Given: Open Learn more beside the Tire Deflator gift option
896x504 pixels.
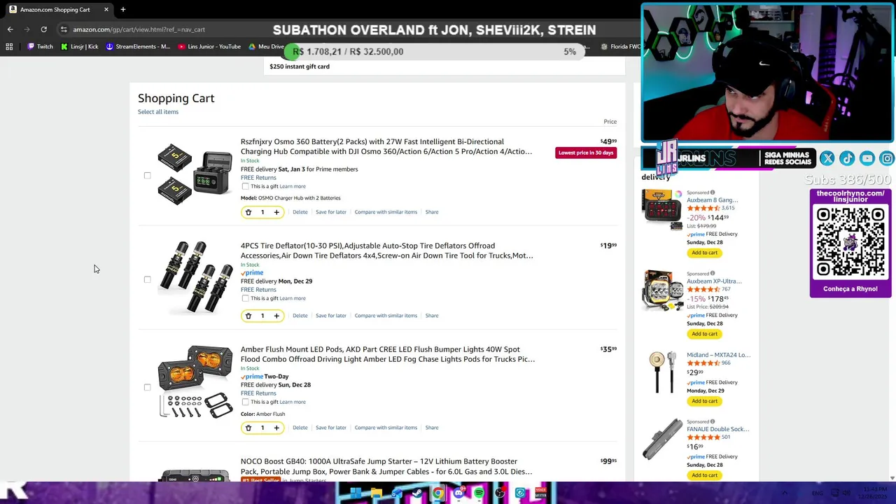Looking at the screenshot, I should [293, 298].
